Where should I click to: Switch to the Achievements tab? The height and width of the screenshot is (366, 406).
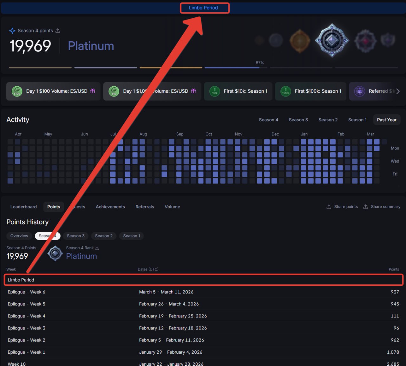110,207
